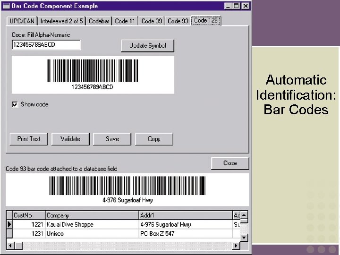Select the 4-976 Sugarloaf Hwy grid cell
This screenshot has width=340, height=255.
pyautogui.click(x=186, y=224)
